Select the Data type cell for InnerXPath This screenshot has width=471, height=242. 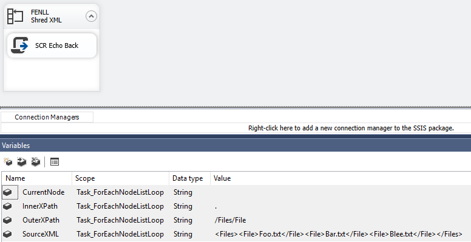[190, 206]
